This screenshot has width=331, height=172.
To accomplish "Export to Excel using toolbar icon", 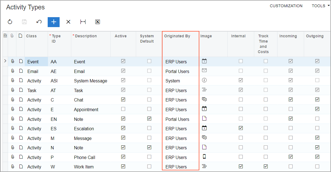I will pyautogui.click(x=97, y=22).
